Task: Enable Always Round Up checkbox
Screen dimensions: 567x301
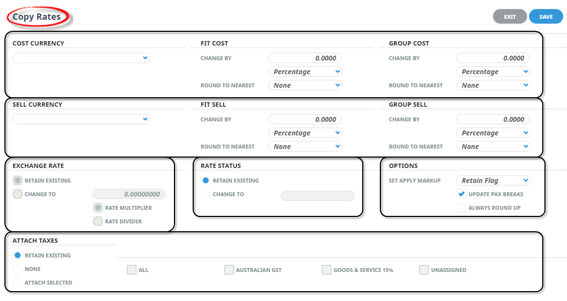Action: click(x=461, y=208)
